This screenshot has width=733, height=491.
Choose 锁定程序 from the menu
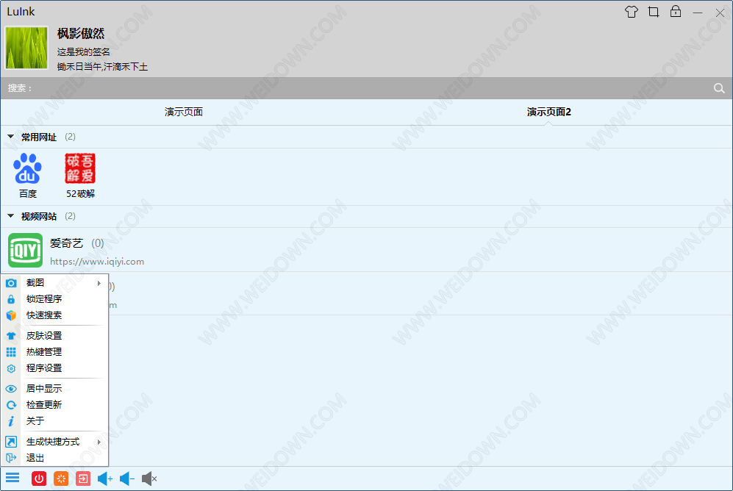tap(54, 299)
